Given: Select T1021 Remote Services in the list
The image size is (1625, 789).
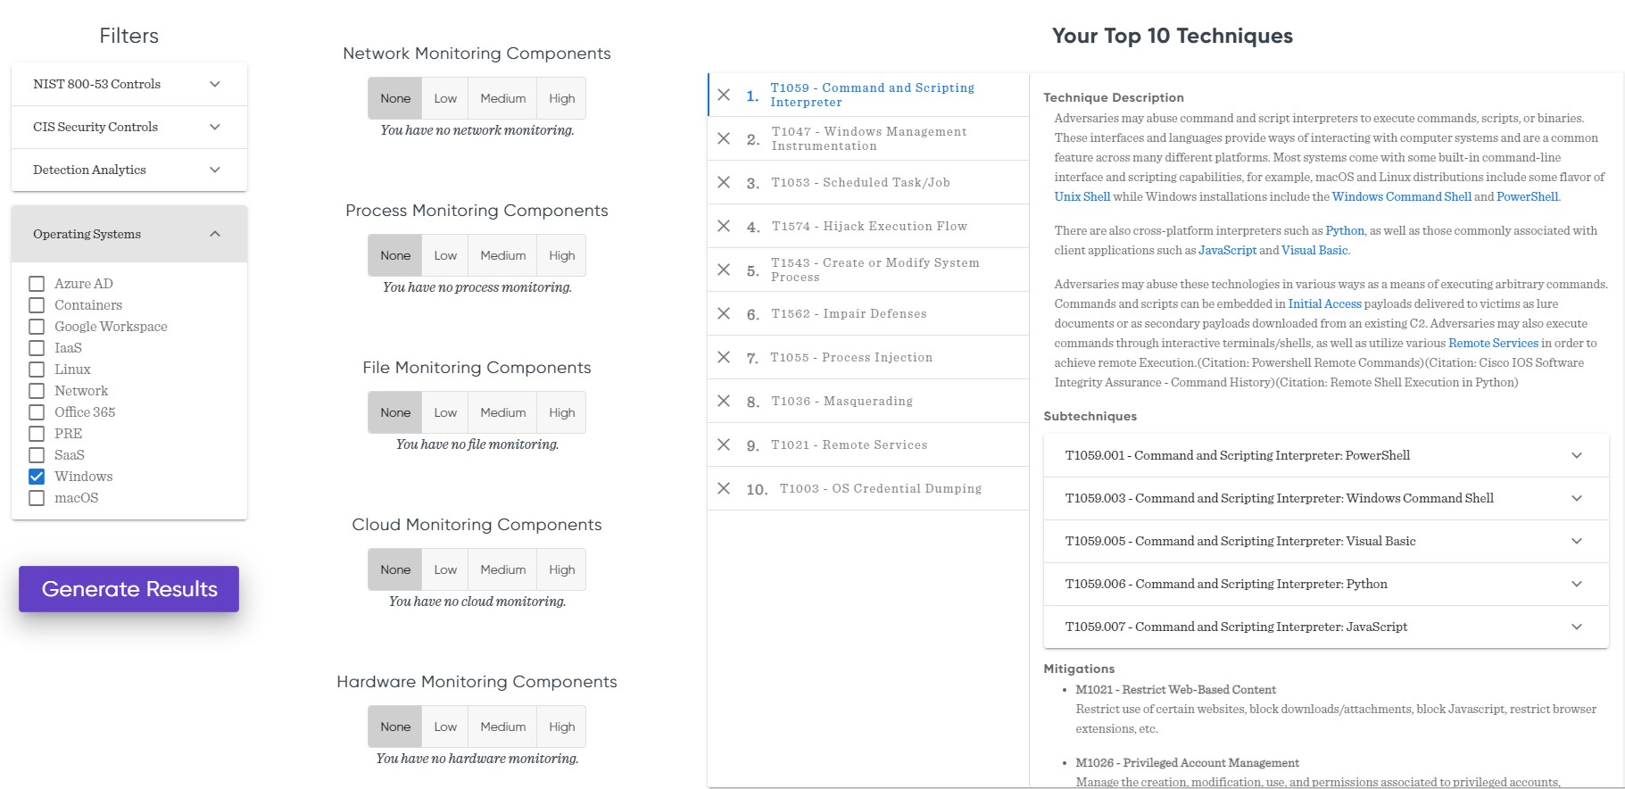Looking at the screenshot, I should (849, 444).
